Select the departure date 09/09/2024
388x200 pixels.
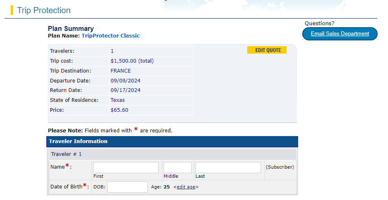[x=125, y=80]
